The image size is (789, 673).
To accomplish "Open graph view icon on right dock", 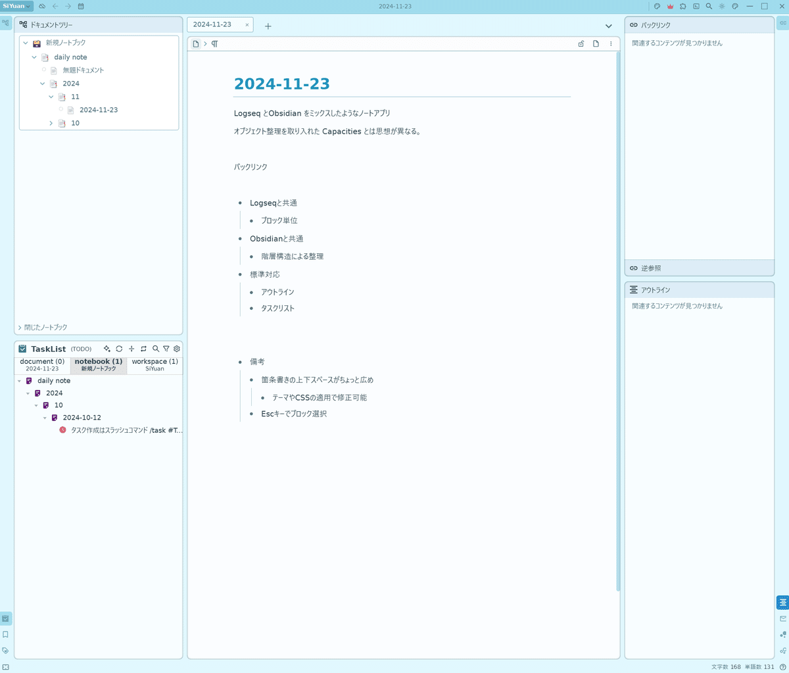I will (x=783, y=635).
